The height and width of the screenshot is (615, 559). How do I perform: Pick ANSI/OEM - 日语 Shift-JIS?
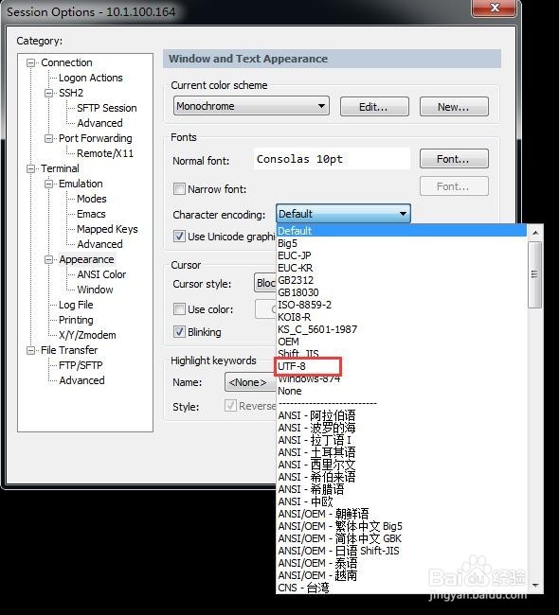coord(402,551)
